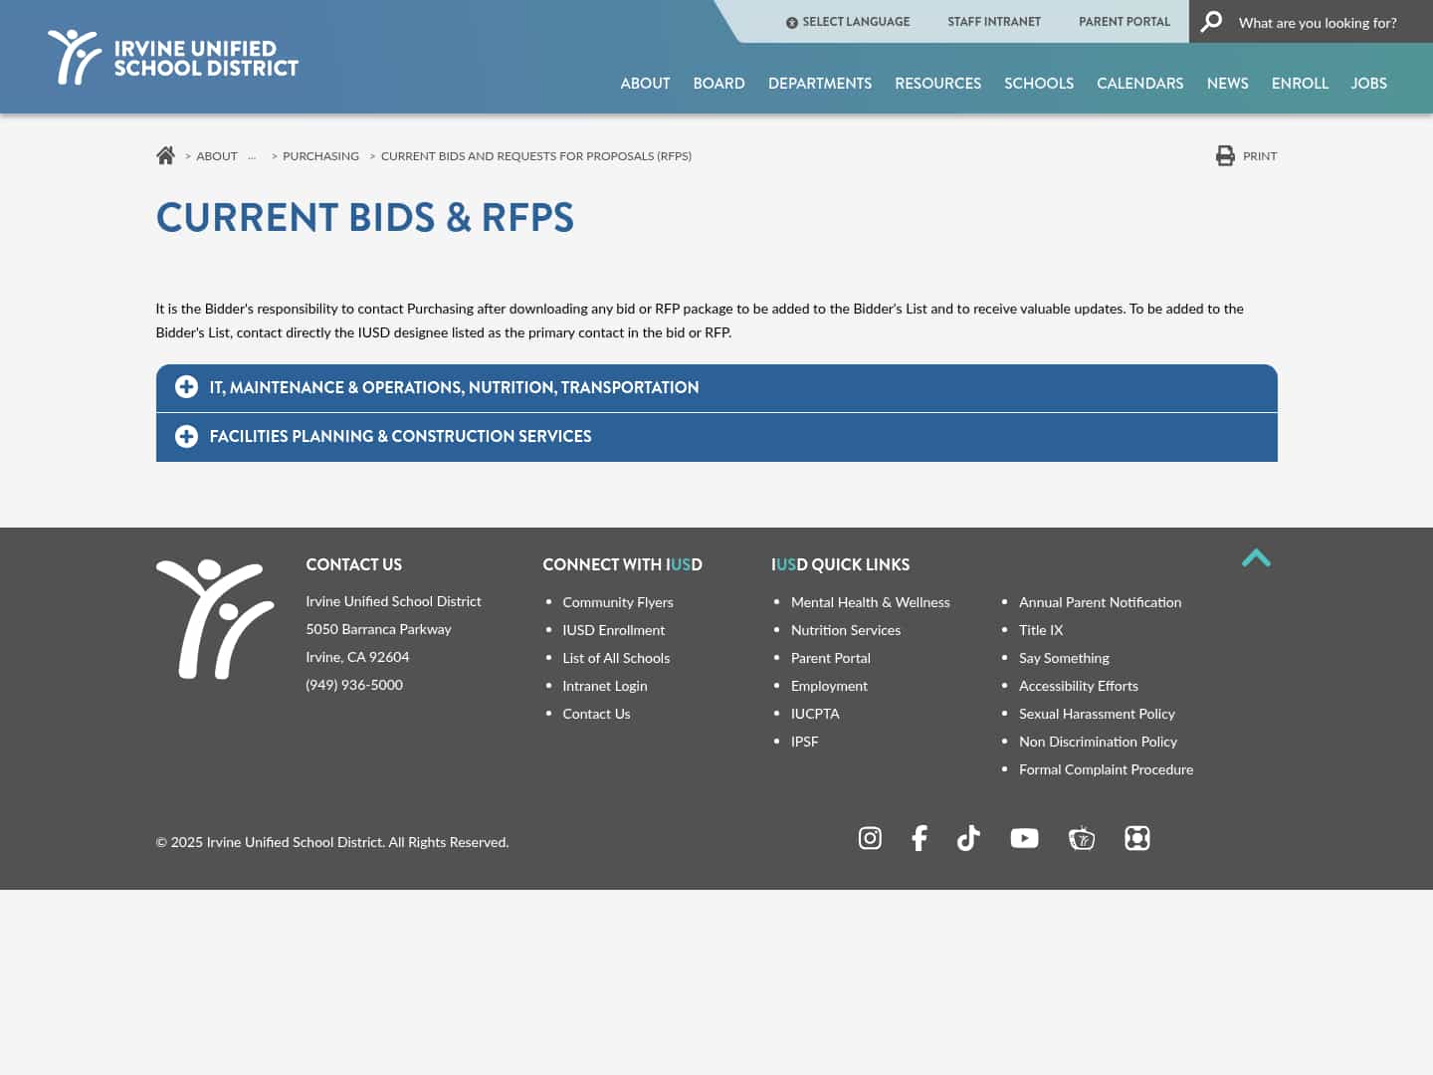Click the IUSD TV icon in footer
The width and height of the screenshot is (1433, 1075).
pos(1082,838)
